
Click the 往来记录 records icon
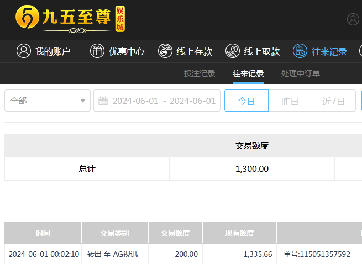tap(300, 51)
